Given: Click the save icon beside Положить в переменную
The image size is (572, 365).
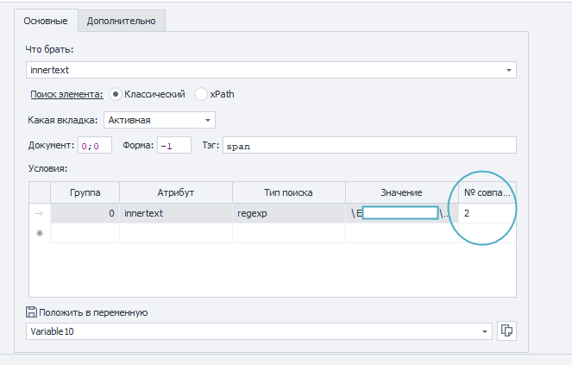Looking at the screenshot, I should (33, 312).
